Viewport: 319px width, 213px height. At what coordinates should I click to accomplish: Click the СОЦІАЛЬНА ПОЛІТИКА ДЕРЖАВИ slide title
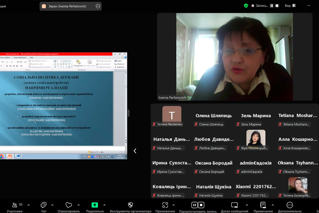tap(46, 77)
